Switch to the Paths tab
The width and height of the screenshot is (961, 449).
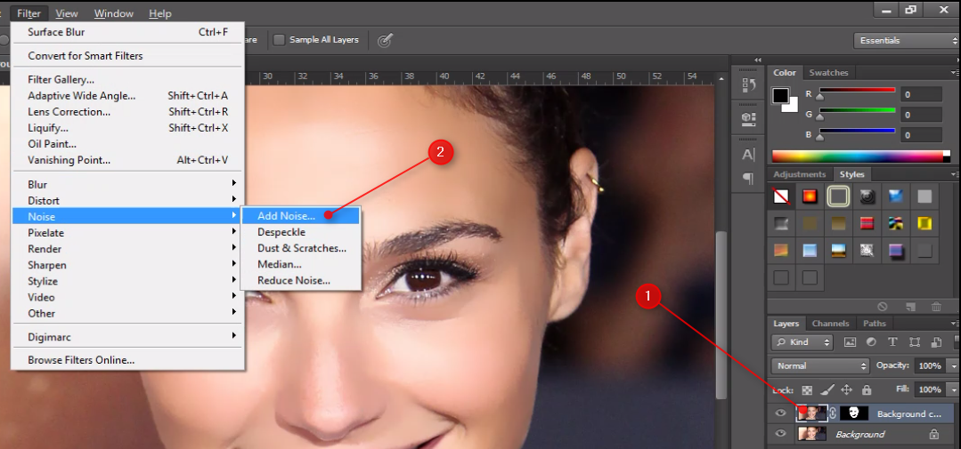pos(874,324)
